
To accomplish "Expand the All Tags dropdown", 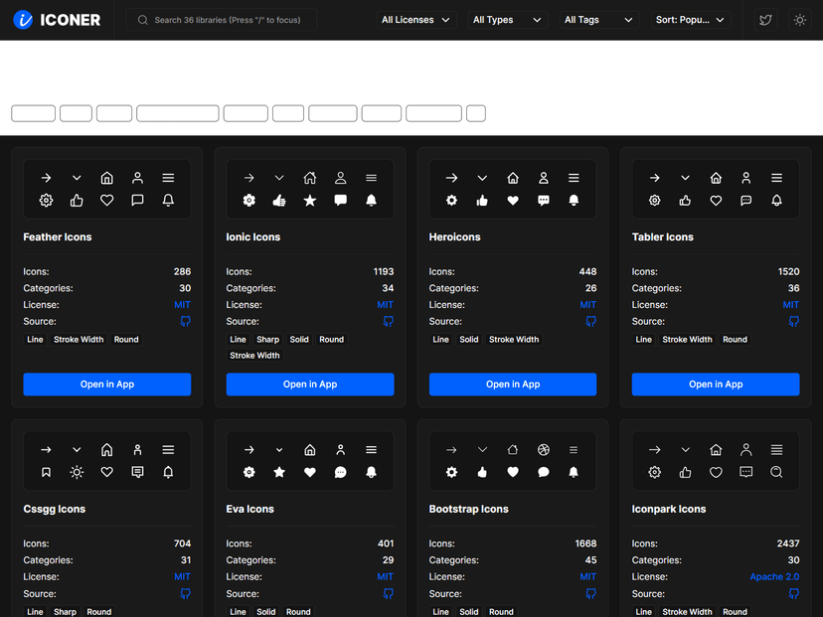I will pyautogui.click(x=599, y=20).
